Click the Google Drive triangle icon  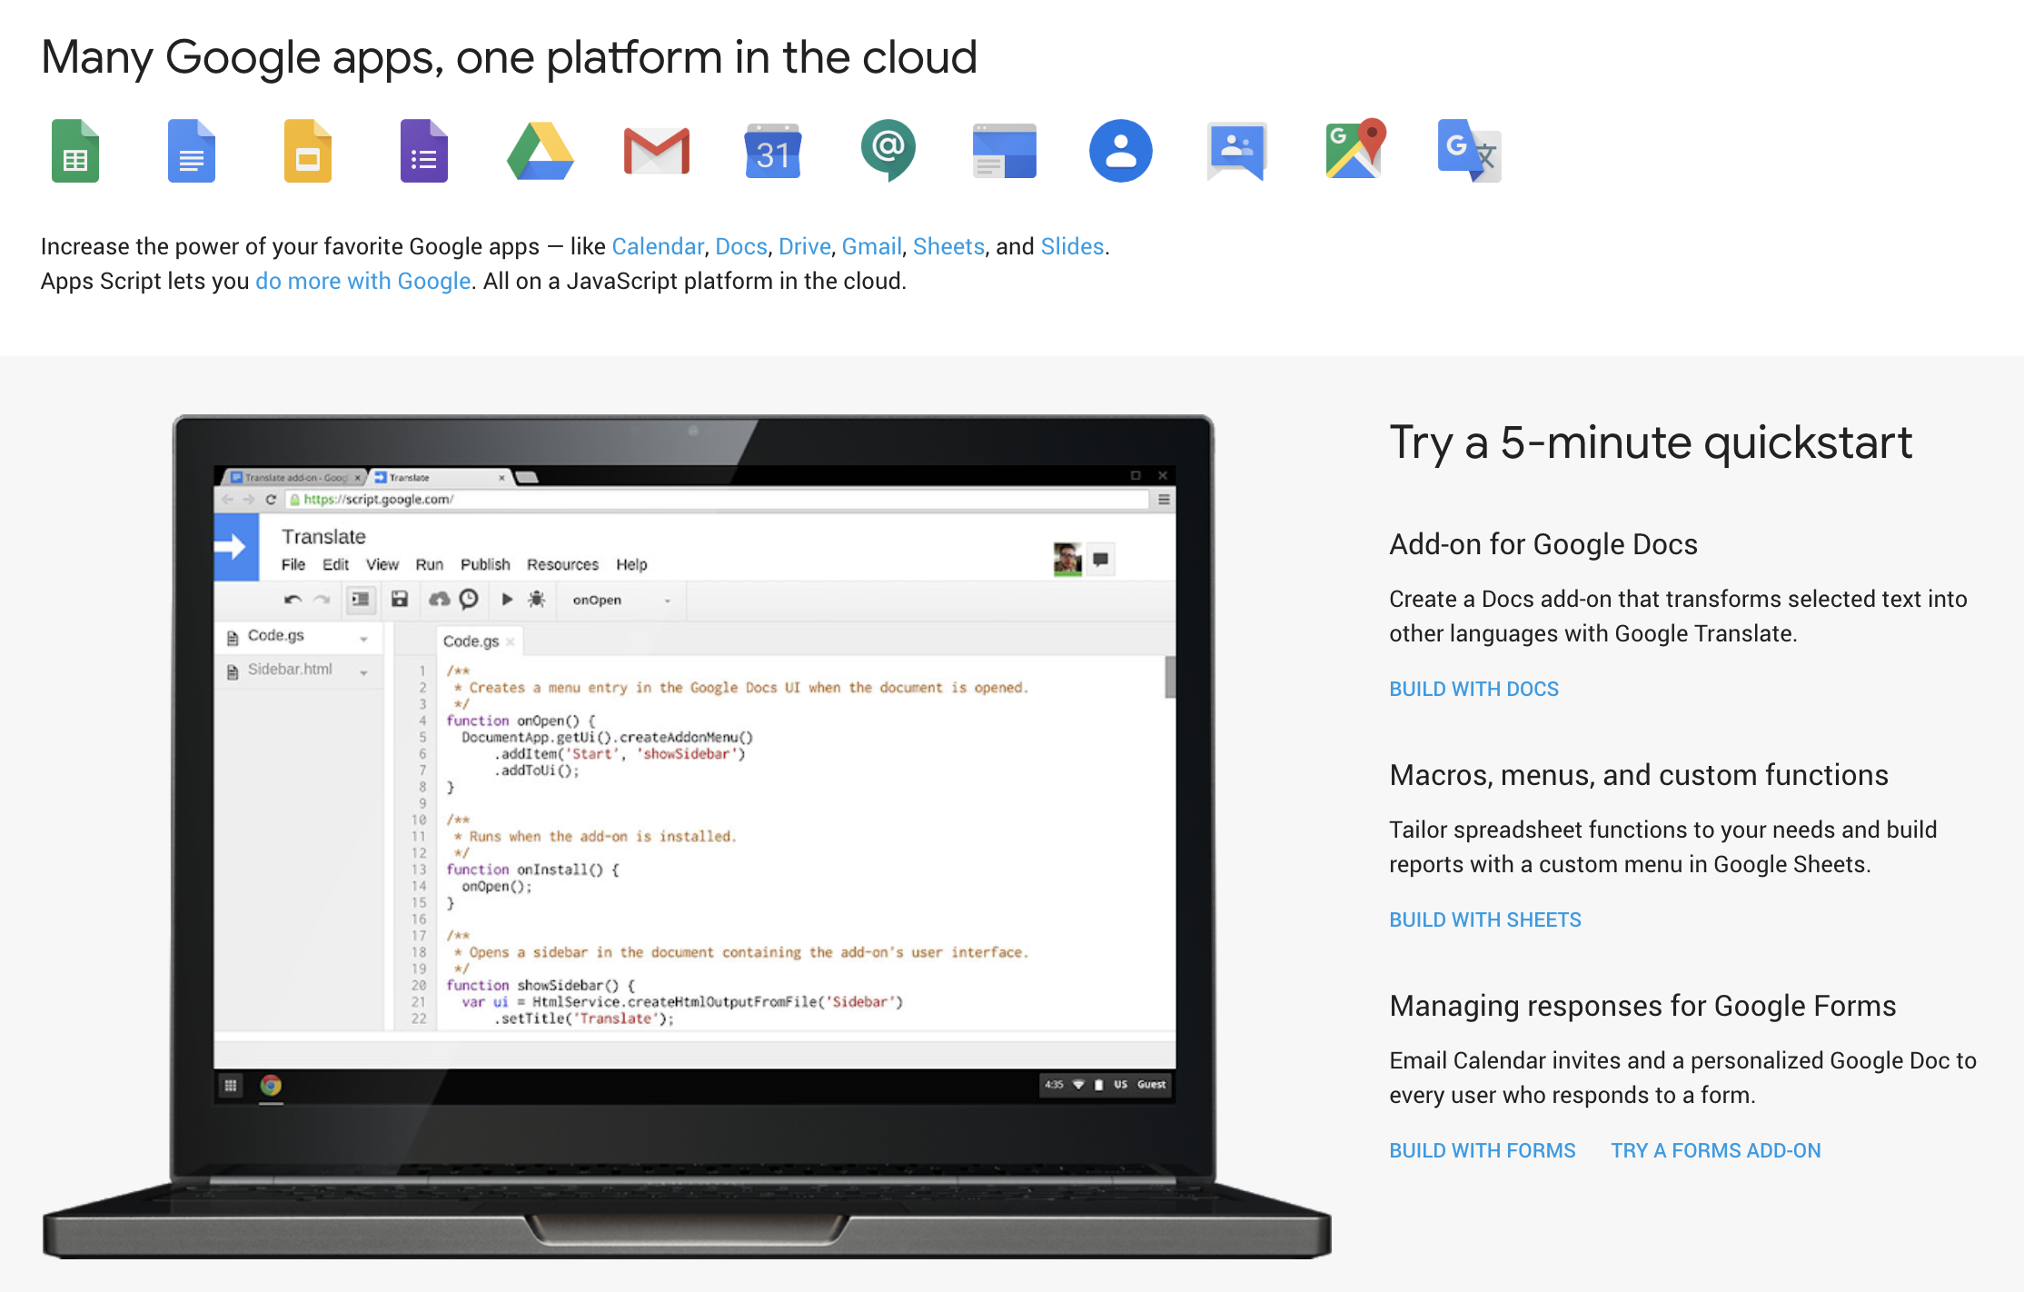tap(540, 151)
